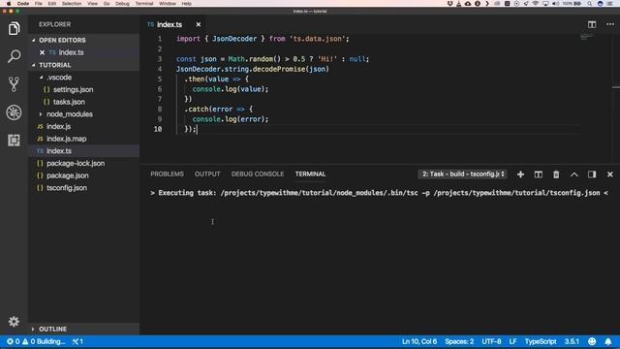
Task: Open the terminal task selector dropdown
Action: tap(463, 174)
